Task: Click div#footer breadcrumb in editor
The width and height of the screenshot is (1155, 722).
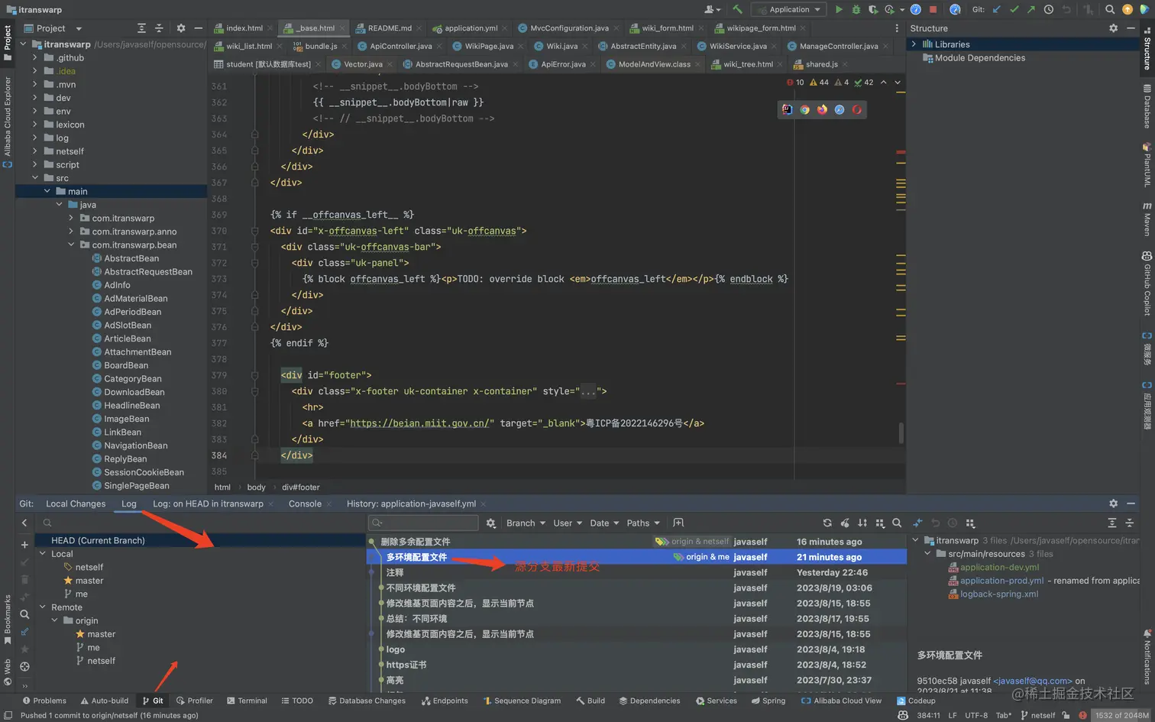Action: [x=301, y=487]
